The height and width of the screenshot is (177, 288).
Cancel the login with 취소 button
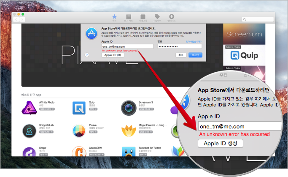181,55
